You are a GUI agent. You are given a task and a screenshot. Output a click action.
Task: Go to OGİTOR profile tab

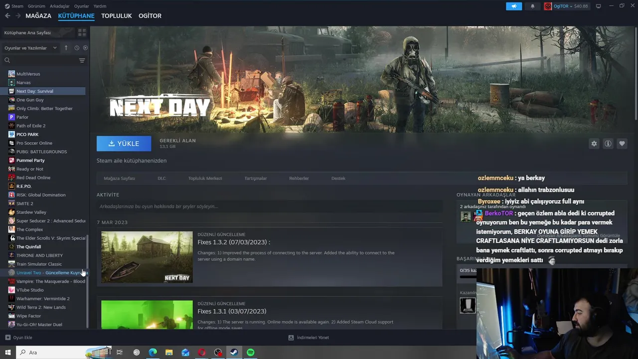[x=150, y=16]
